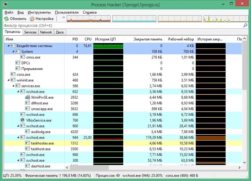Select the Процессы tab

coord(13,32)
